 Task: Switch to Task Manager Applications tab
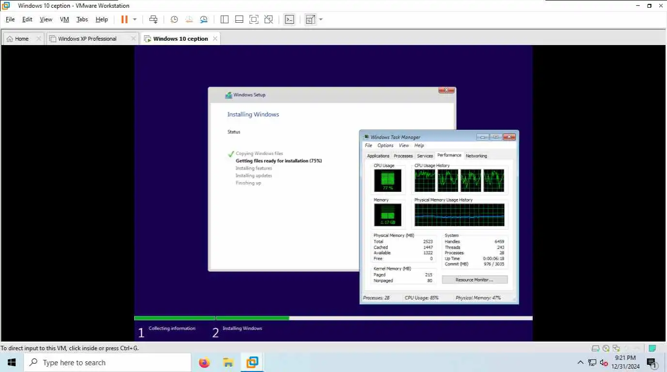point(378,156)
